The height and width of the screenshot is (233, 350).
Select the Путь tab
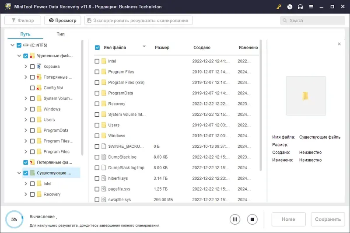[x=25, y=34]
